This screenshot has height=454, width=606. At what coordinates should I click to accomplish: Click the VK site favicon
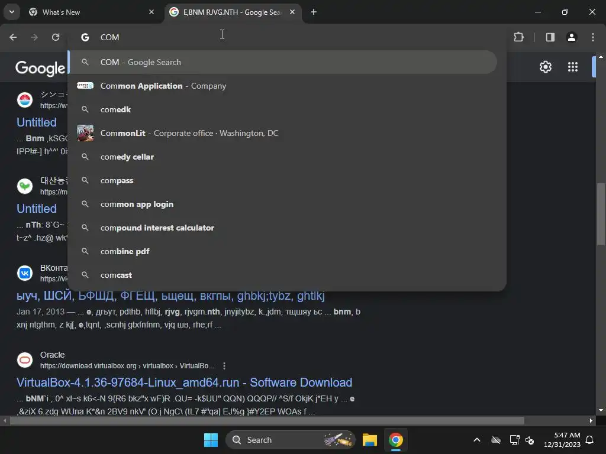(x=25, y=273)
